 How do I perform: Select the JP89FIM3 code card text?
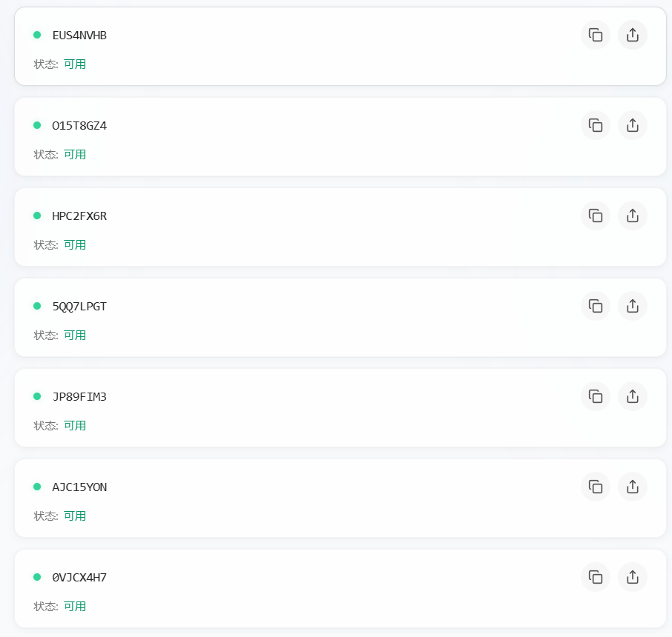point(79,396)
